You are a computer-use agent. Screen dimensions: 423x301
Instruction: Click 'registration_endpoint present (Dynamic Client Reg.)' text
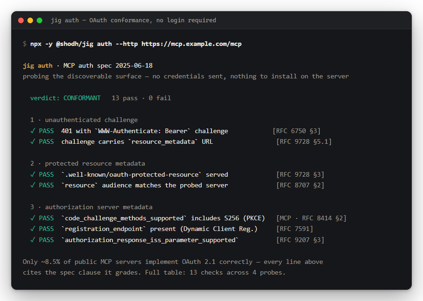coord(159,229)
